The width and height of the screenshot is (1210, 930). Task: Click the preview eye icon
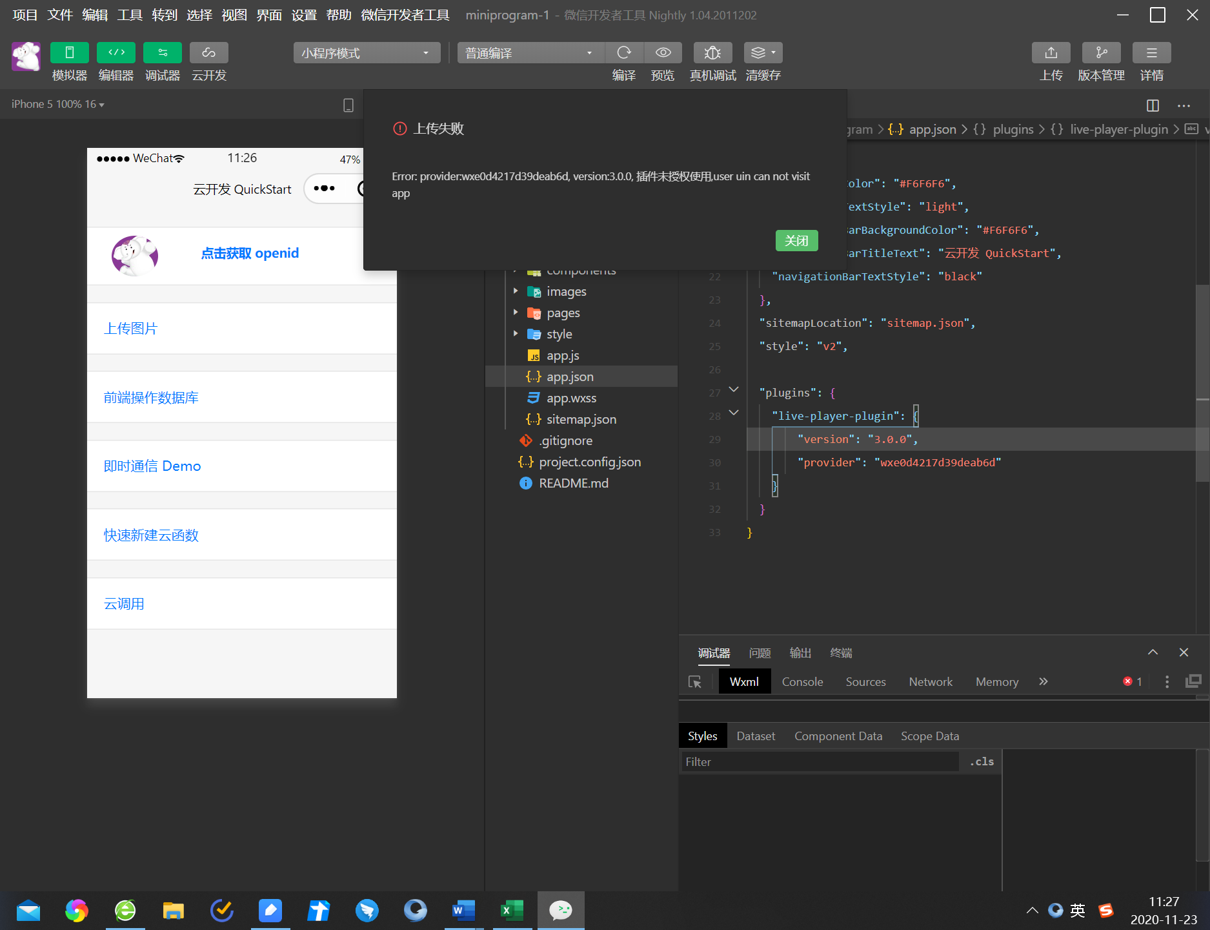coord(663,52)
